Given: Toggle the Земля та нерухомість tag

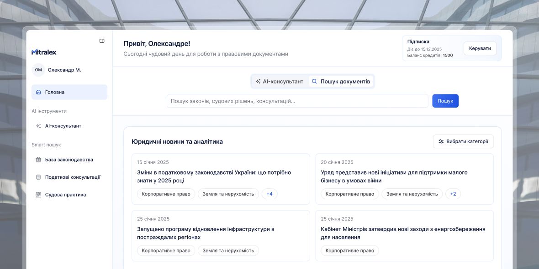Looking at the screenshot, I should click(x=228, y=193).
